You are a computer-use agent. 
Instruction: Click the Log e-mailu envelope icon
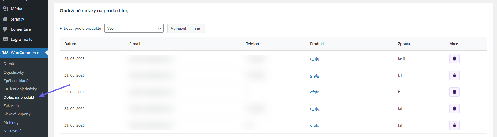[x=5, y=39]
